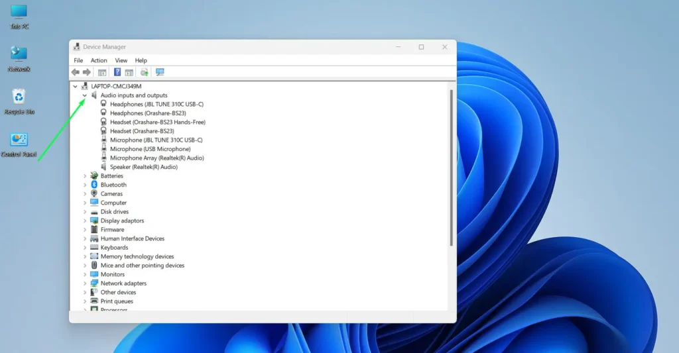Click the Computer category label
Viewport: 679px width, 353px height.
click(113, 203)
